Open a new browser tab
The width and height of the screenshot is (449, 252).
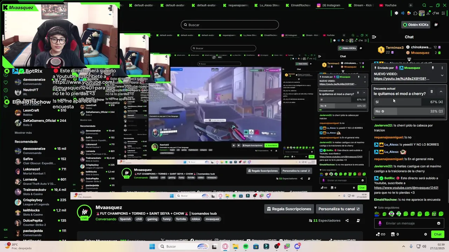pyautogui.click(x=410, y=5)
